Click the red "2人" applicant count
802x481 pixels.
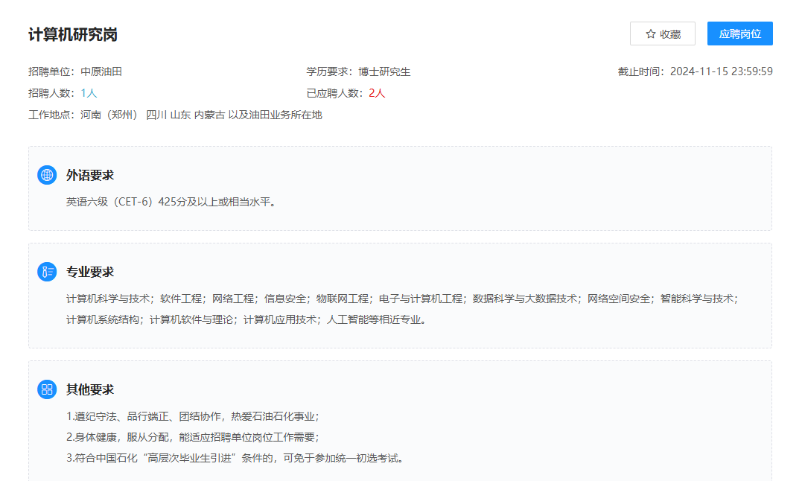376,94
